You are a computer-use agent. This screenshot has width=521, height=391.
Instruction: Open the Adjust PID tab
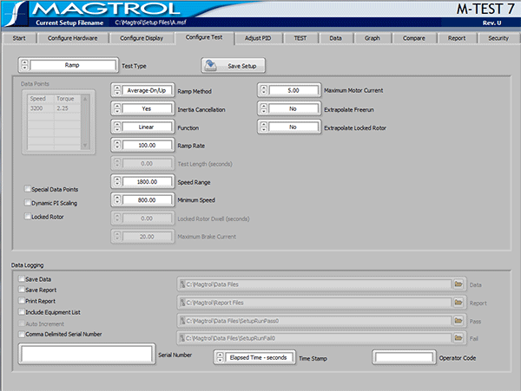[258, 38]
